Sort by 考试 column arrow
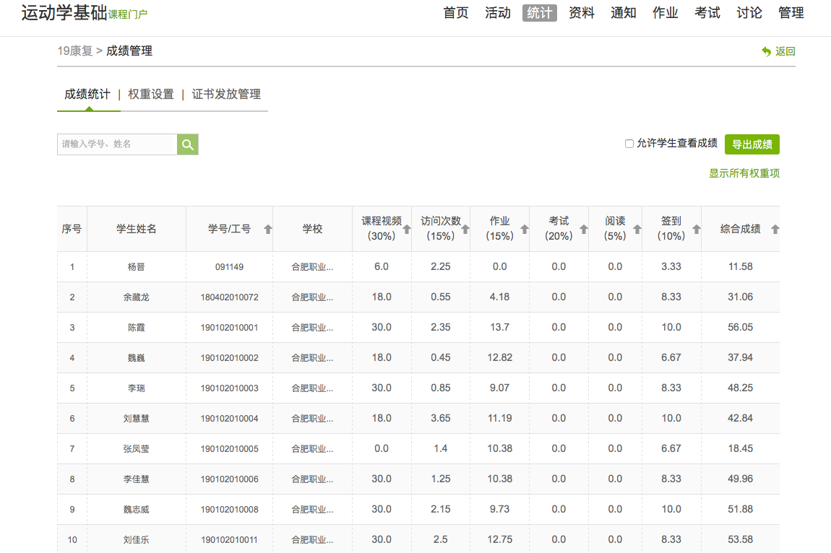Image resolution: width=831 pixels, height=553 pixels. (584, 230)
